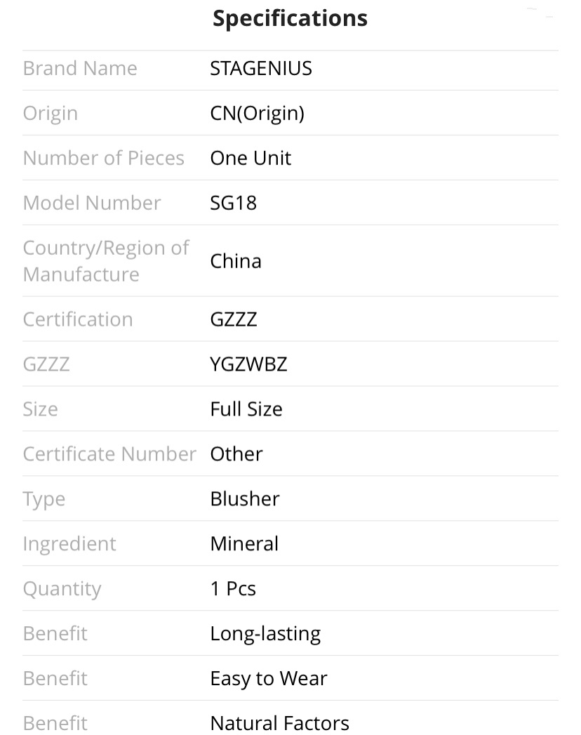This screenshot has width=581, height=735.
Task: Click the Certificate Number label
Action: [x=109, y=453]
